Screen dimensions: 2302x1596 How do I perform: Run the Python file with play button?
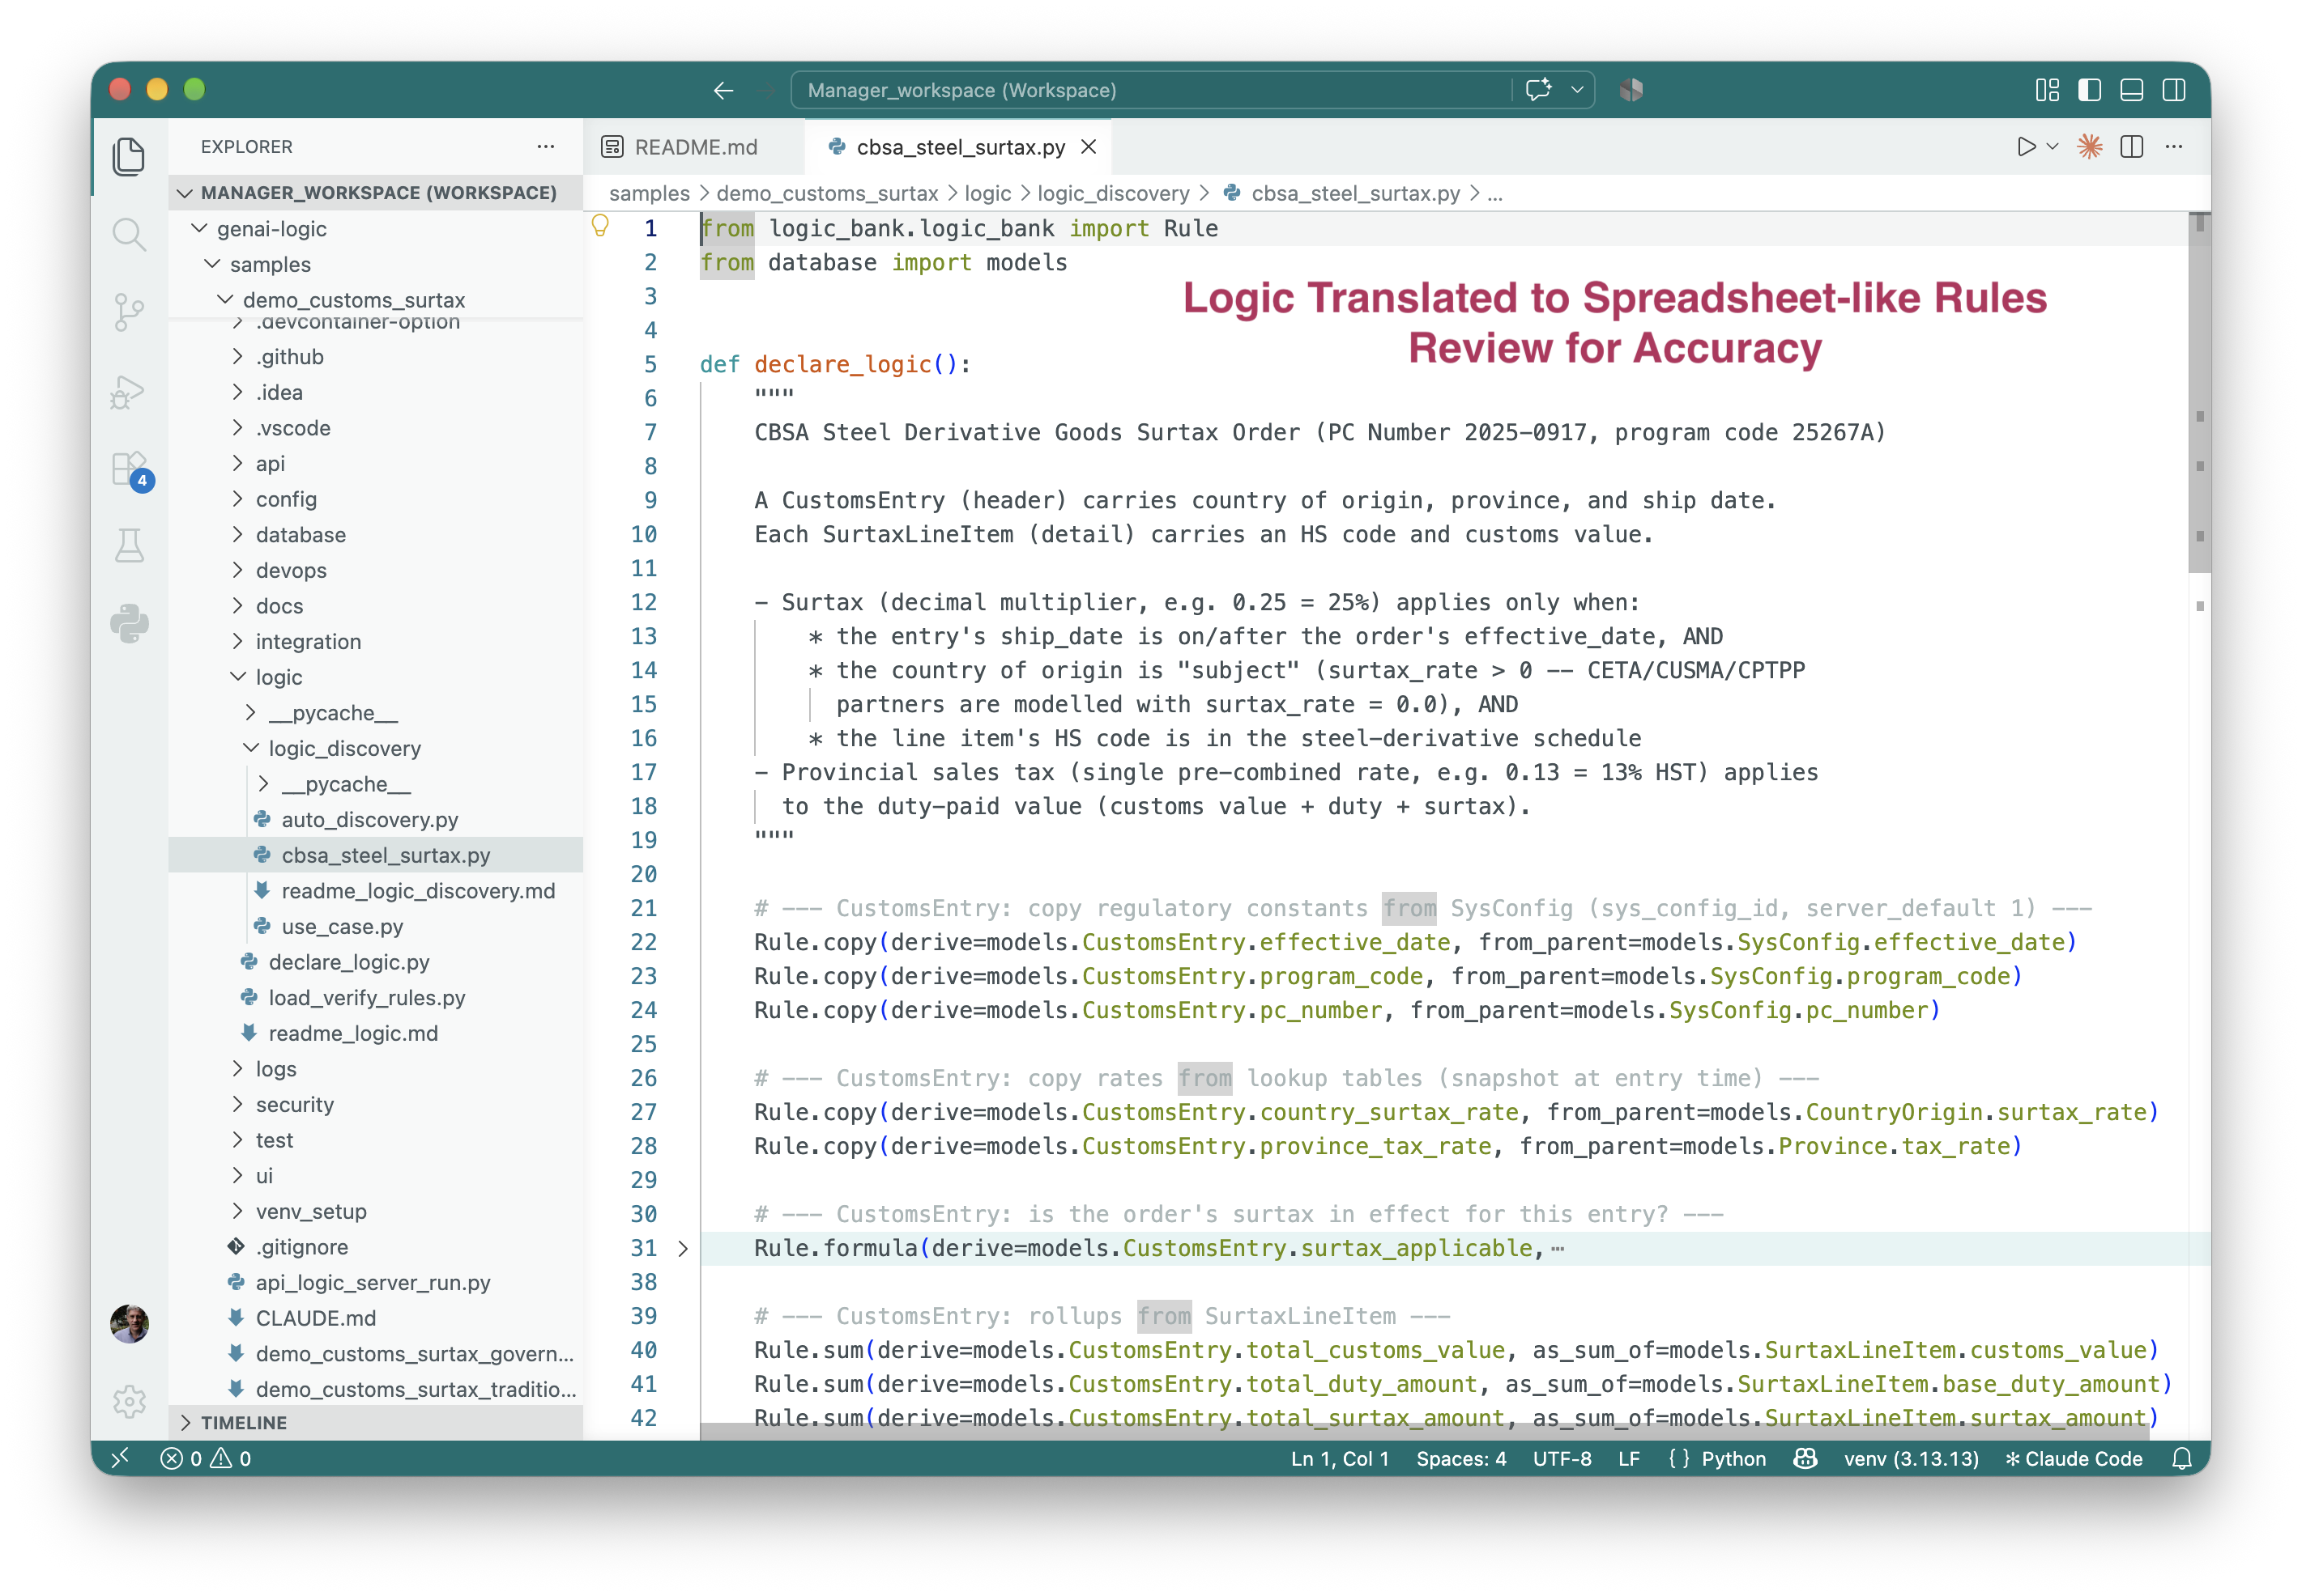click(2026, 147)
